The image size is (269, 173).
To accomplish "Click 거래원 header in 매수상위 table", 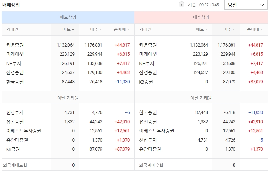I will pos(145,29).
